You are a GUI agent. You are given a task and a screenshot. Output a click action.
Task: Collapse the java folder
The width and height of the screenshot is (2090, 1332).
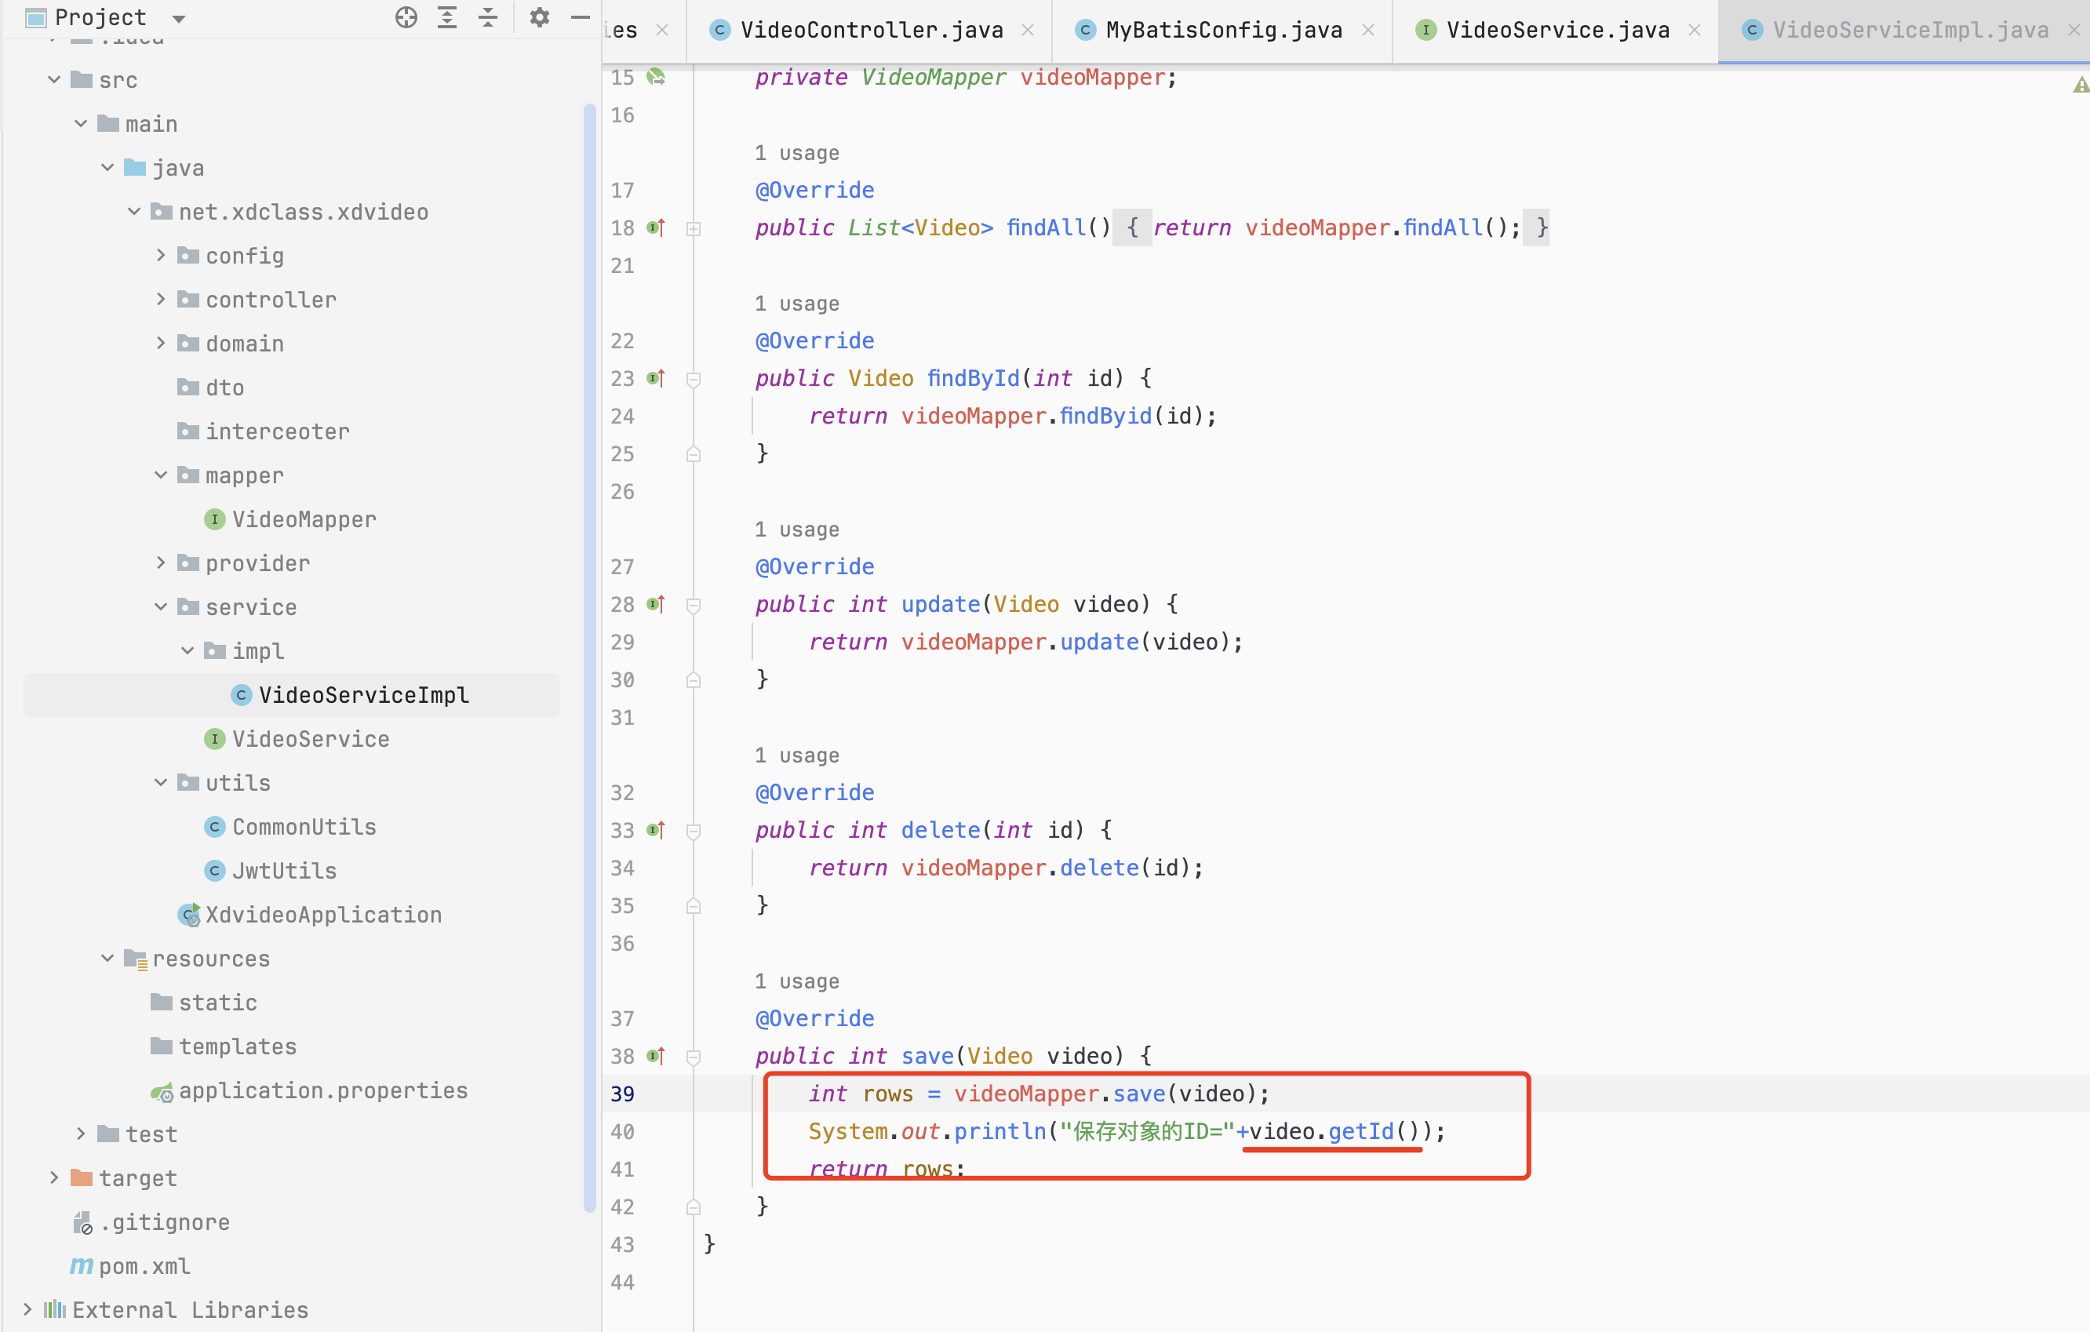tap(107, 167)
